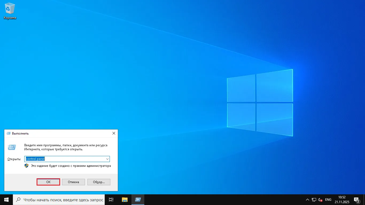This screenshot has width=365, height=205.
Task: Click the muted volume speaker icon
Action: [x=320, y=200]
